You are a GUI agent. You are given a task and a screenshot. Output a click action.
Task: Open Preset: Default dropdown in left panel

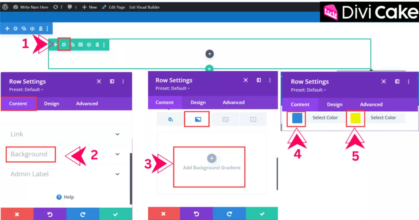(x=26, y=90)
